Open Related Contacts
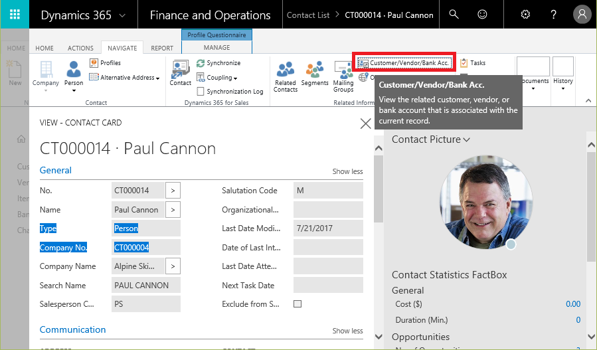Viewport: 597px width, 350px height. click(x=285, y=77)
